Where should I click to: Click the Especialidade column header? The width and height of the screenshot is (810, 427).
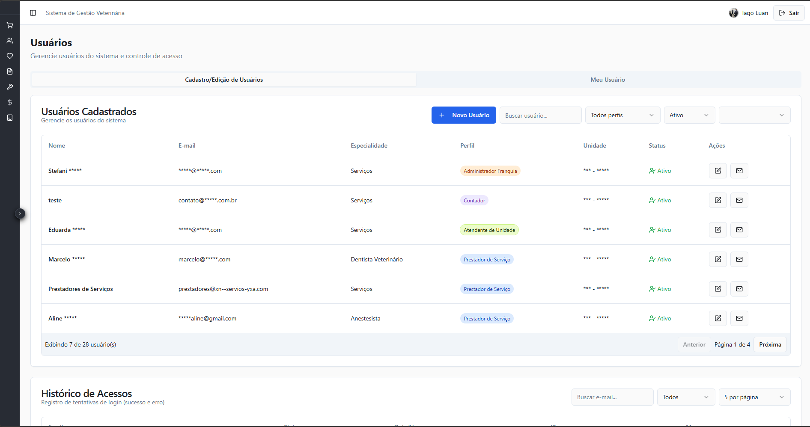(x=369, y=145)
